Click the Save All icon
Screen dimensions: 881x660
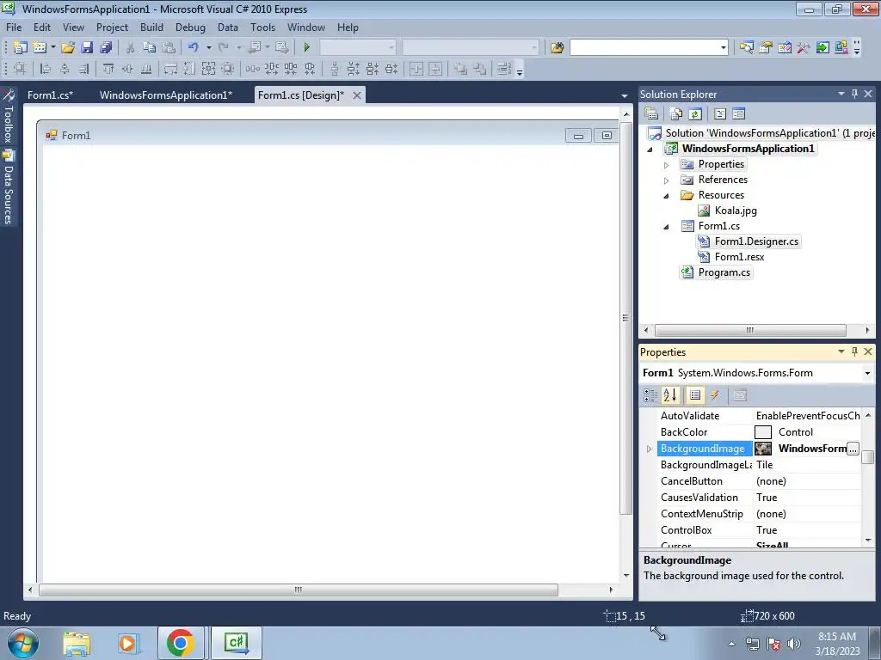pyautogui.click(x=106, y=48)
